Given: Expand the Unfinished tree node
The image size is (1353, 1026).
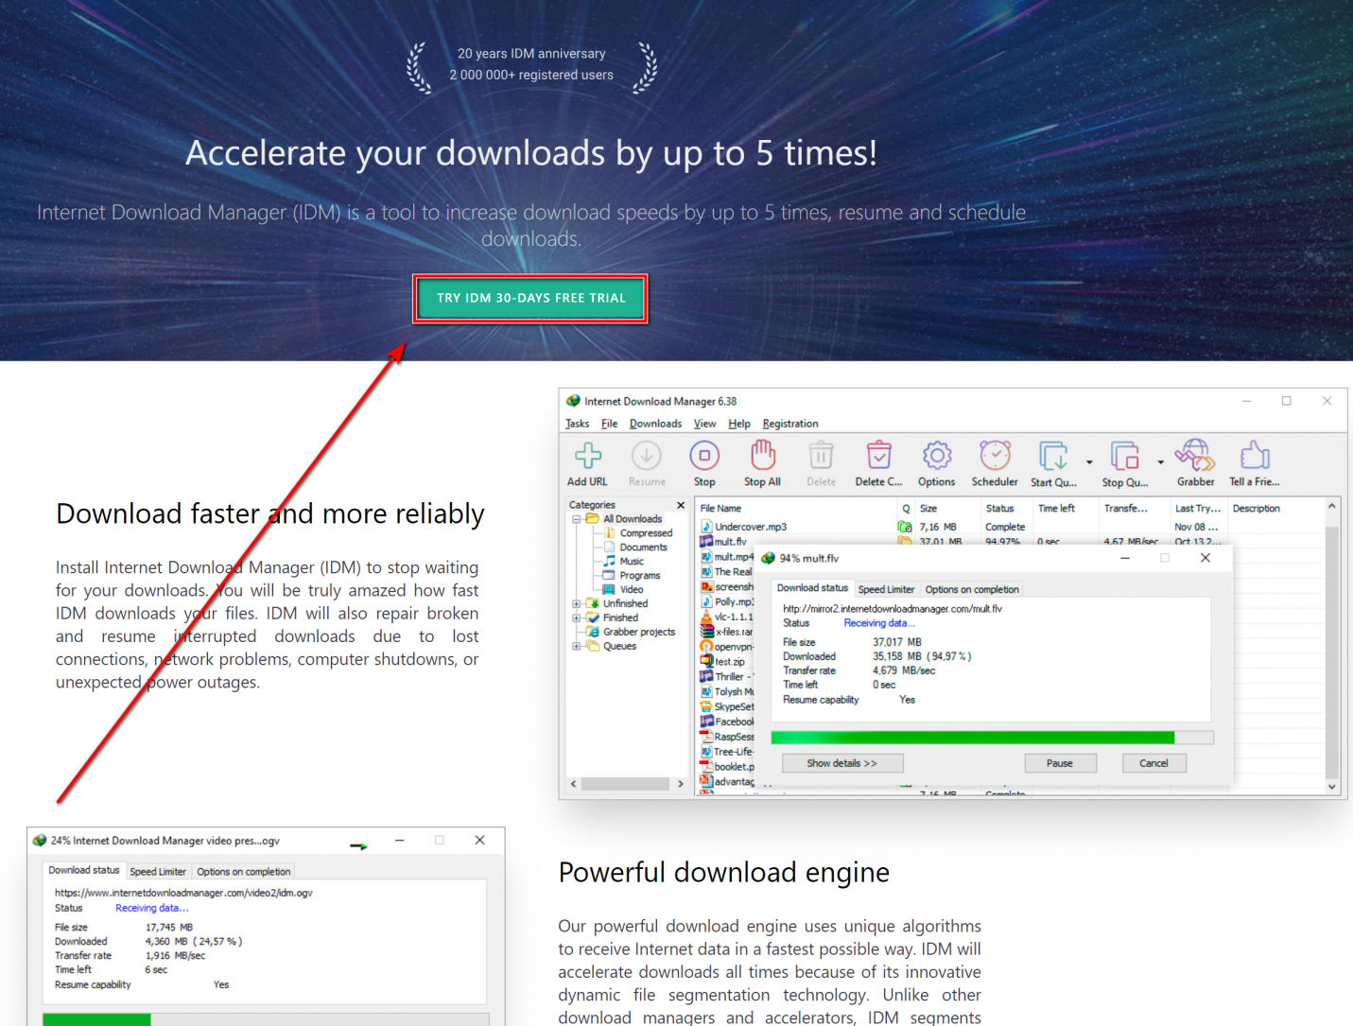Looking at the screenshot, I should pyautogui.click(x=576, y=603).
